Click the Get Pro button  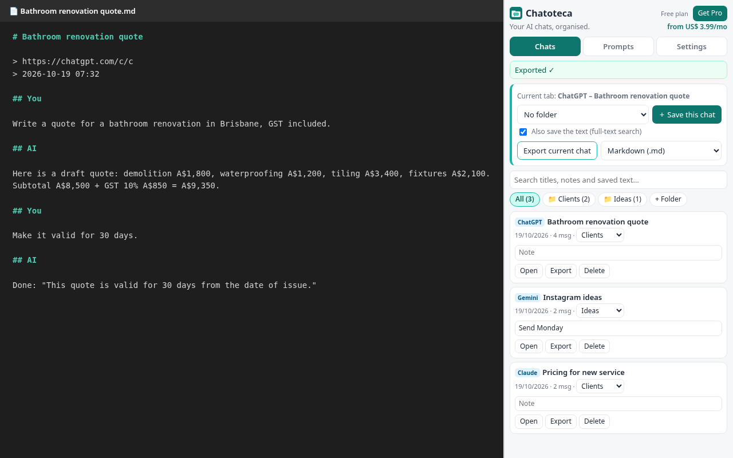click(x=710, y=13)
